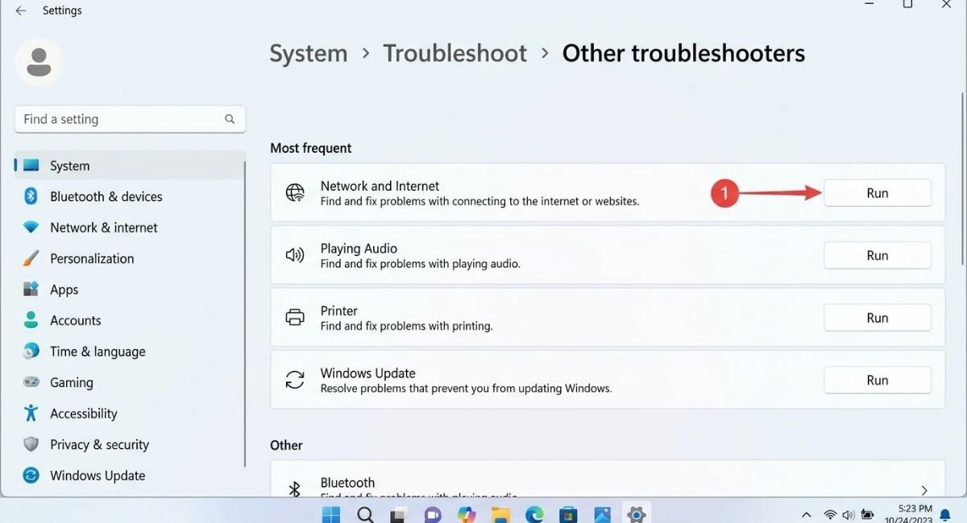This screenshot has width=967, height=523.
Task: Open the Photos app from the taskbar
Action: click(x=602, y=514)
